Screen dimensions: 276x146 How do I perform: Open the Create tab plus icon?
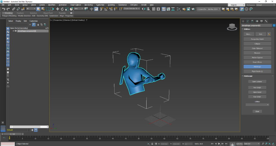coord(243,21)
